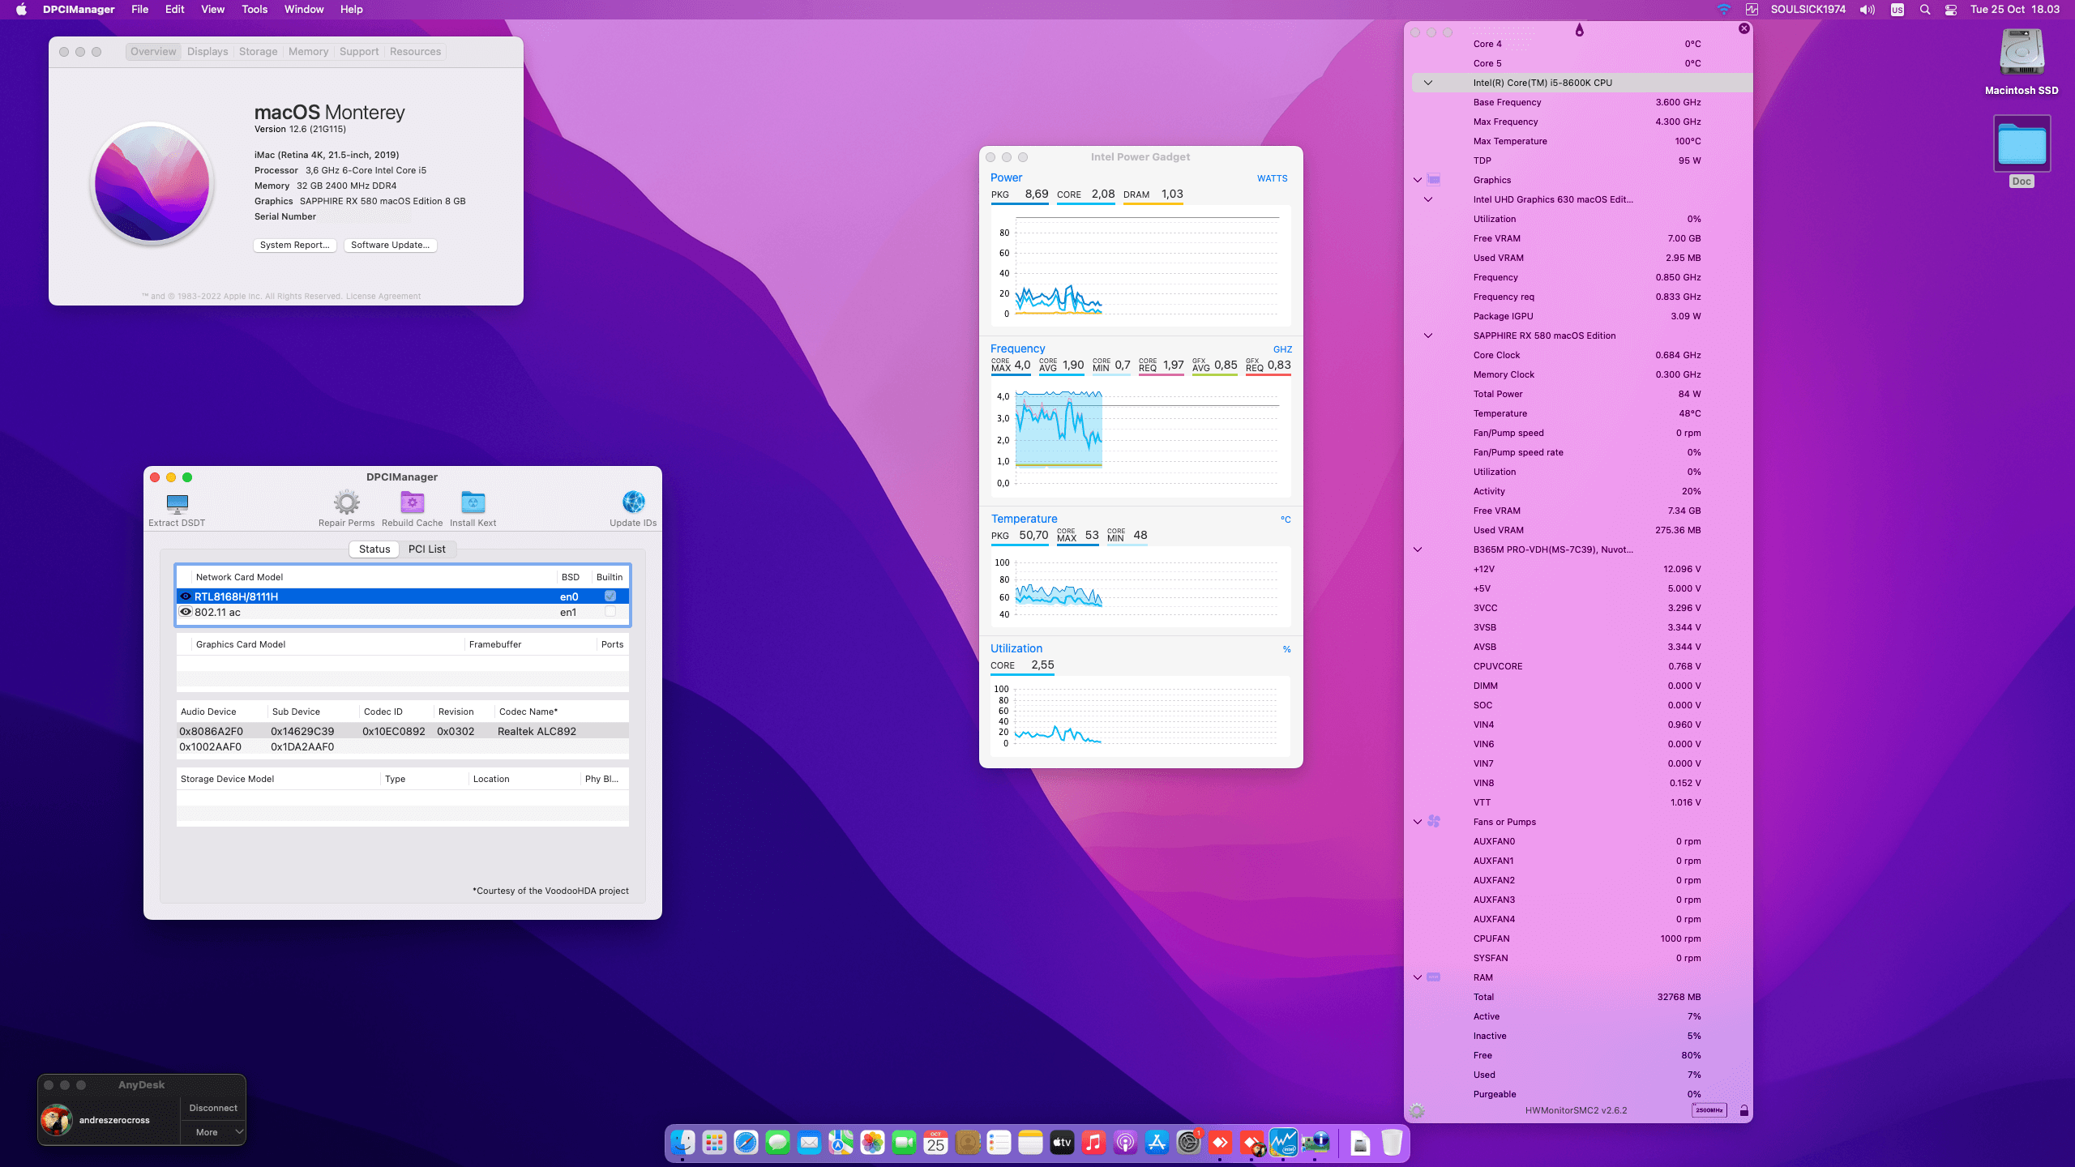Open Music from the Dock
This screenshot has width=2075, height=1167.
point(1093,1143)
